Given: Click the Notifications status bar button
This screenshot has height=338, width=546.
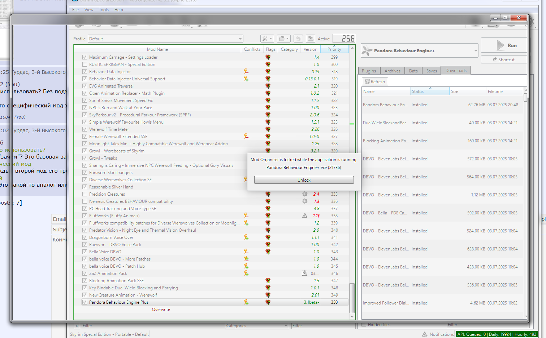Looking at the screenshot, I should click(x=438, y=334).
